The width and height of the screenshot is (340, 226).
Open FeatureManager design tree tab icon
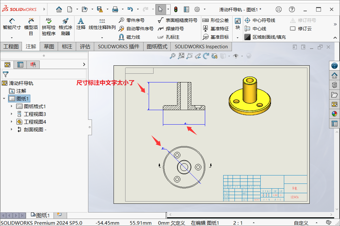coord(7,64)
